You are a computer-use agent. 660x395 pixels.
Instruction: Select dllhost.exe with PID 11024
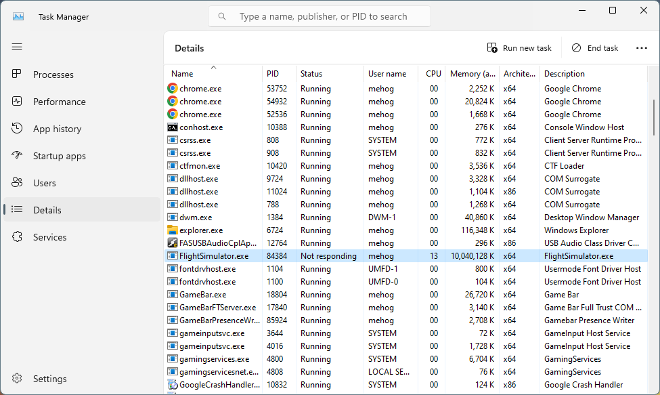pos(198,192)
